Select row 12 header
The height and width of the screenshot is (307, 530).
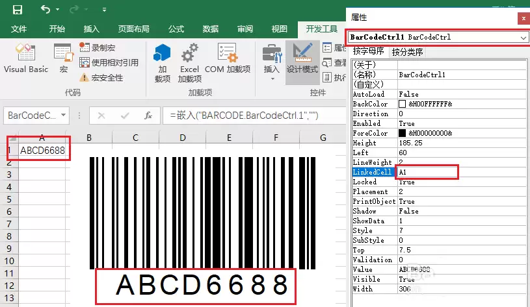click(9, 286)
